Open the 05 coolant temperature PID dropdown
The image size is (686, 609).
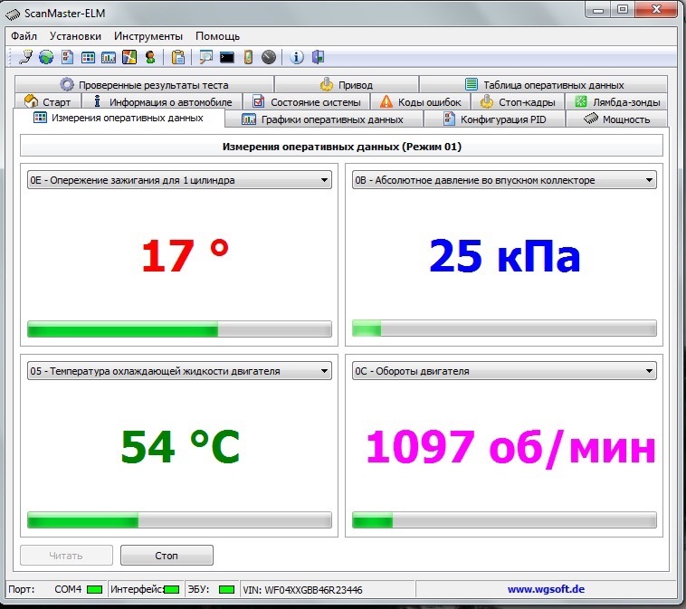324,371
